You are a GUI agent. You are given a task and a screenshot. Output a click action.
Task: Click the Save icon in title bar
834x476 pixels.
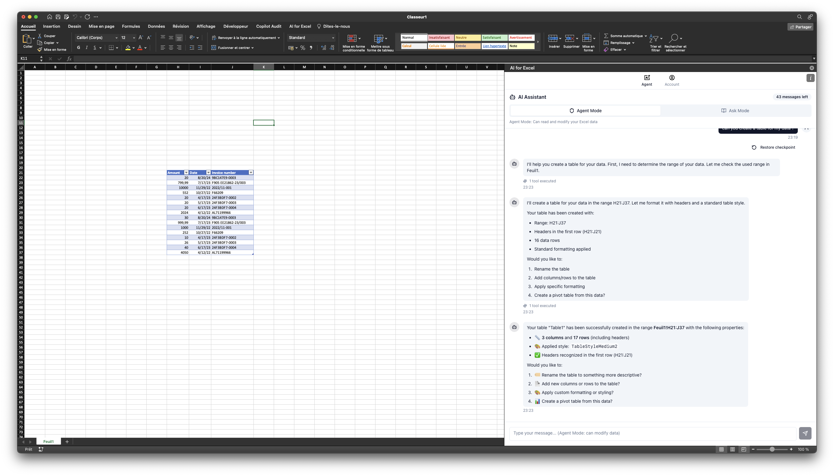point(58,17)
